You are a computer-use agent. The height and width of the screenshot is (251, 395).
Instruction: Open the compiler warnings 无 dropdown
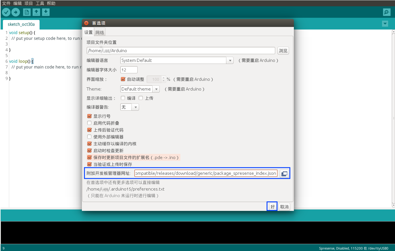pos(129,107)
